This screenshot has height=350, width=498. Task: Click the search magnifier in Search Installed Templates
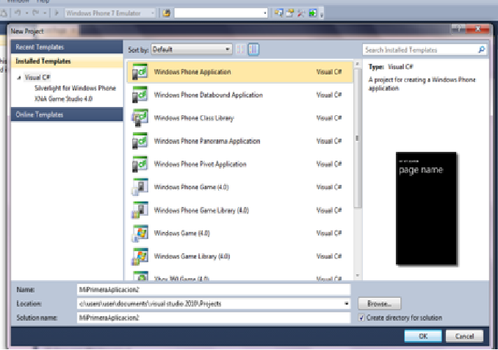point(481,50)
